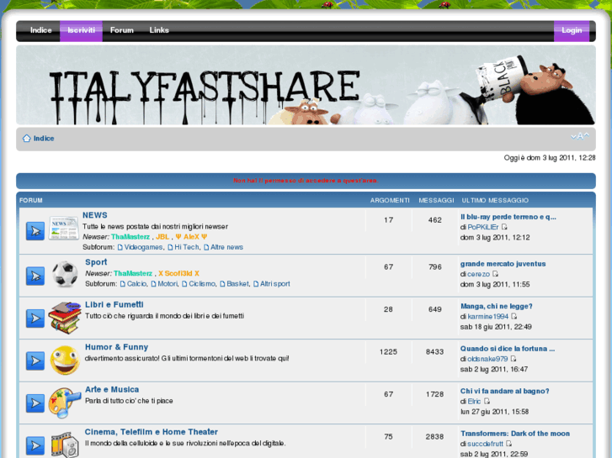Click the stacked books icon
The width and height of the screenshot is (612, 458).
pos(65,318)
